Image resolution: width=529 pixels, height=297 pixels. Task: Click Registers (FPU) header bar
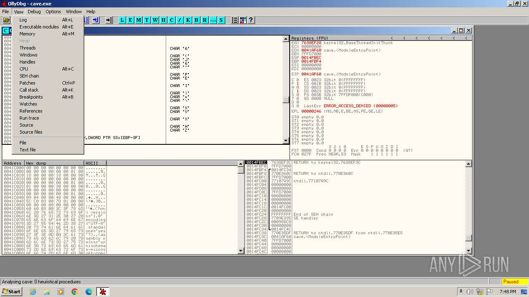[381, 38]
